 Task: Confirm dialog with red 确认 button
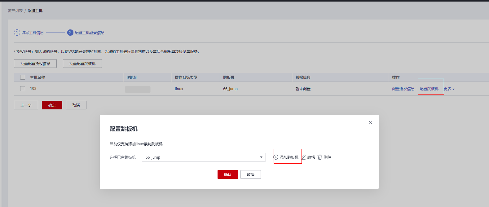click(227, 174)
